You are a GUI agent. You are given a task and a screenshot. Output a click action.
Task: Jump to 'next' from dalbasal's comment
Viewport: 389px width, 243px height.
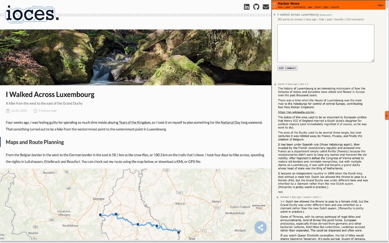[315, 197]
